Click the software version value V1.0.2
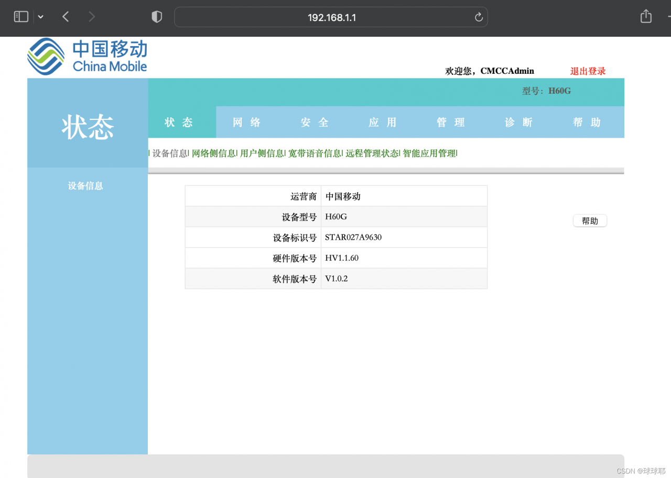The height and width of the screenshot is (478, 671). [x=337, y=279]
